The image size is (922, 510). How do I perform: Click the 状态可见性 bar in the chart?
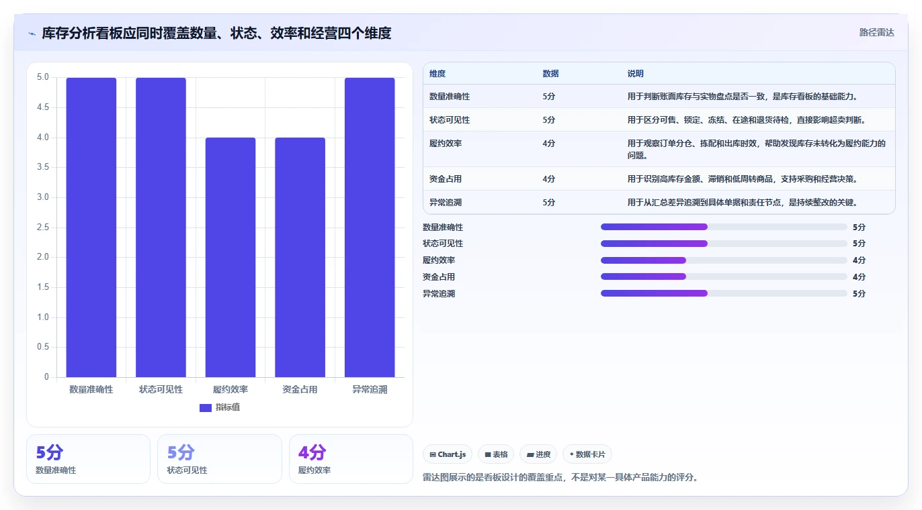[x=161, y=227]
